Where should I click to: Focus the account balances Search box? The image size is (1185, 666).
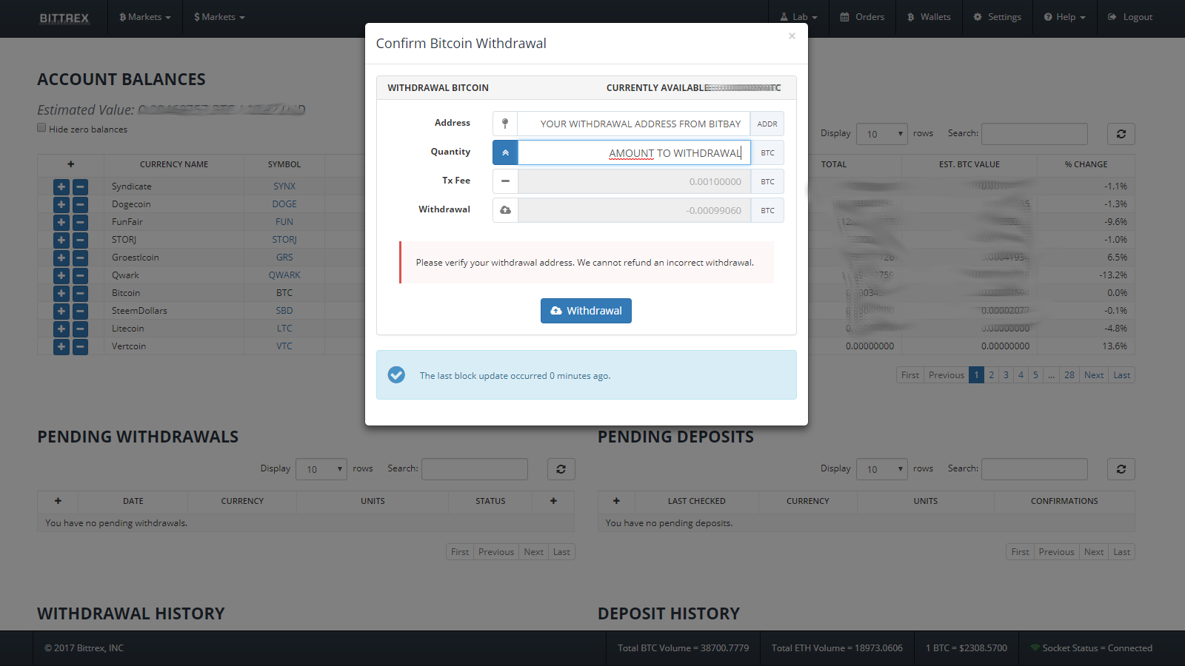pos(1035,134)
